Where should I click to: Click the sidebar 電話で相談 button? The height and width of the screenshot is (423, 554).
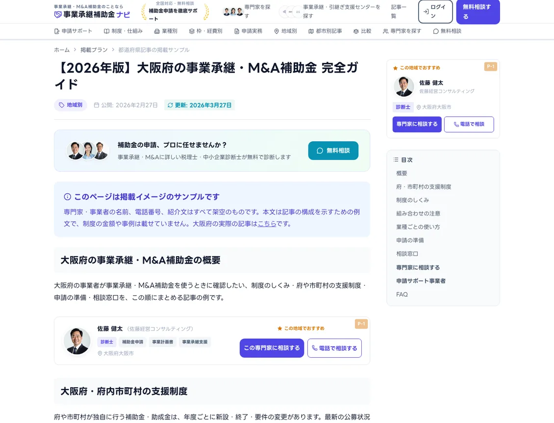(469, 124)
